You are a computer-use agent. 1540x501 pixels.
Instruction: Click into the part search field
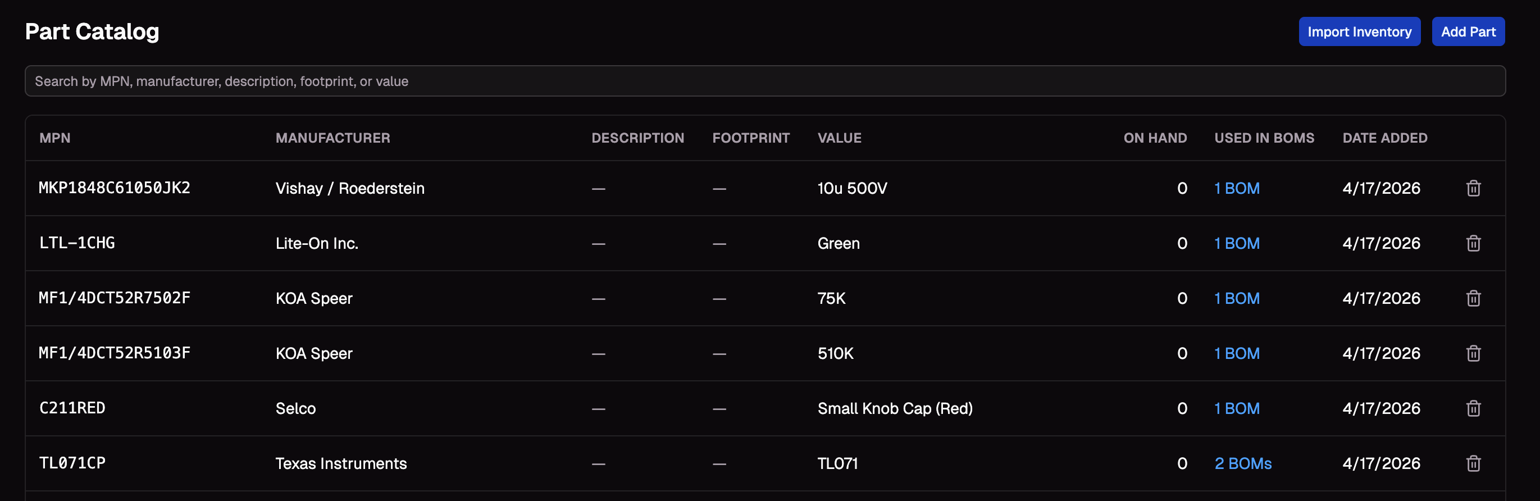point(770,81)
